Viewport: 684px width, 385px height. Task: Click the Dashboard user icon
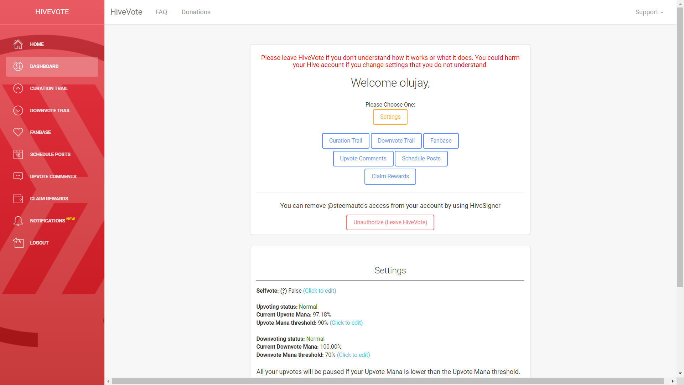18,66
